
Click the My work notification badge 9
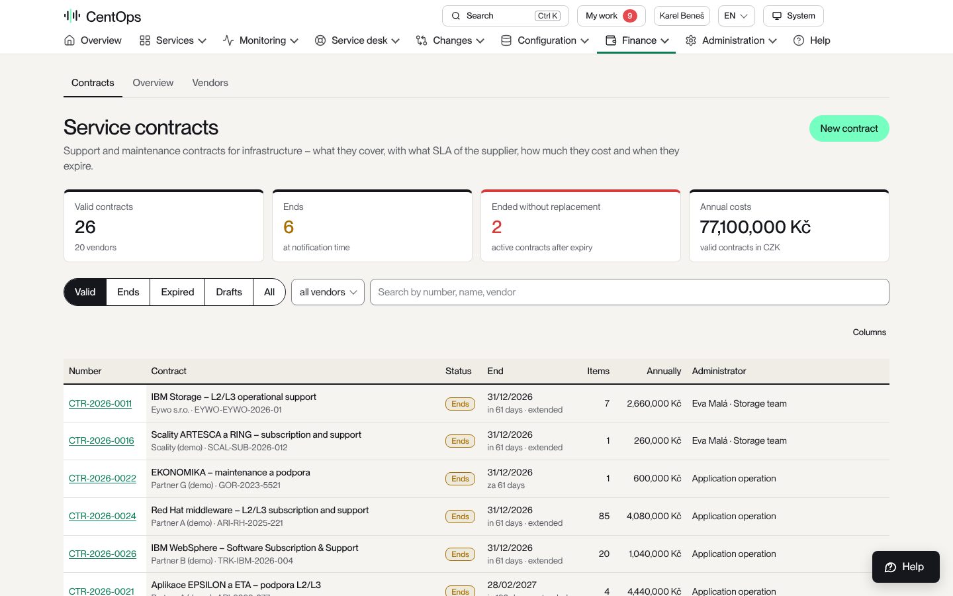click(630, 16)
